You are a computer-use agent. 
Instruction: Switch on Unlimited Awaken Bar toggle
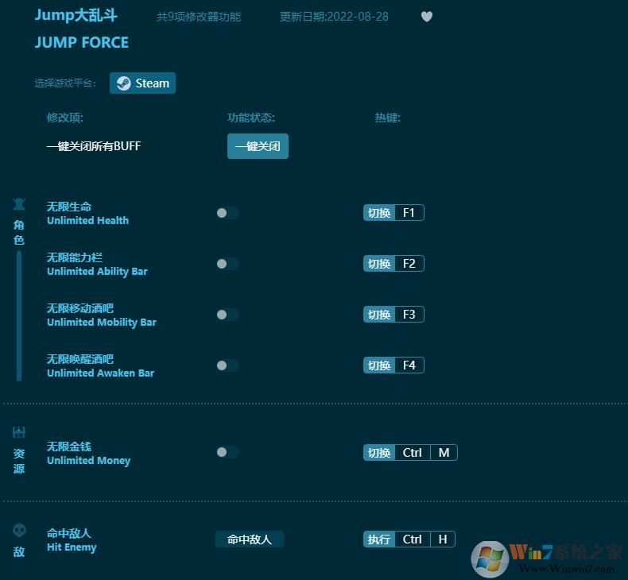[x=227, y=365]
